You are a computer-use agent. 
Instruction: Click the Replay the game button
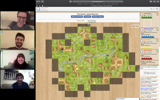click(x=149, y=73)
